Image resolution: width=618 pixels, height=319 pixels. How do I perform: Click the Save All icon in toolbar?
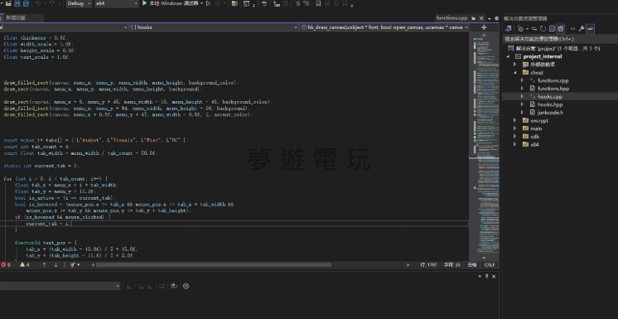pos(26,3)
